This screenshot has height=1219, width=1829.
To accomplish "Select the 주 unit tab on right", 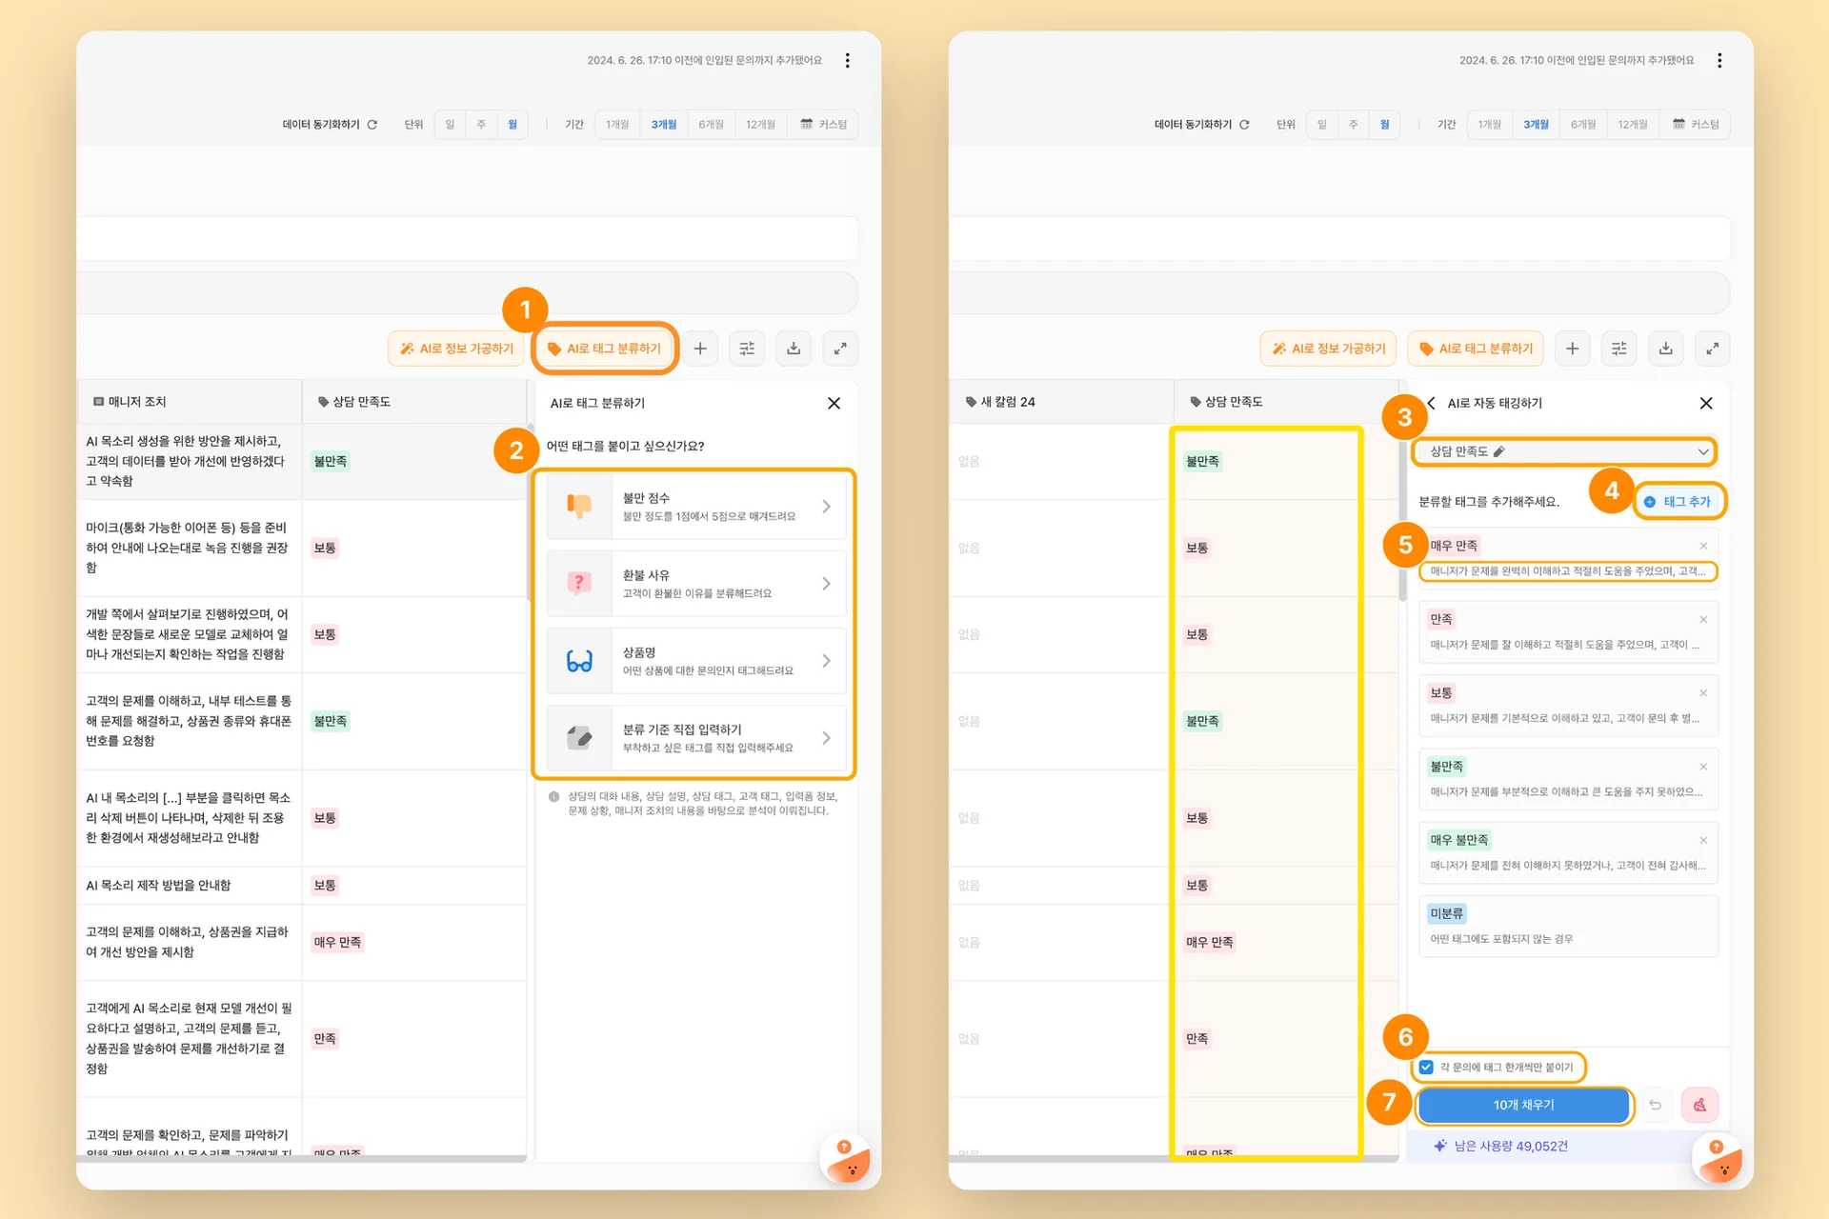I will (1353, 125).
